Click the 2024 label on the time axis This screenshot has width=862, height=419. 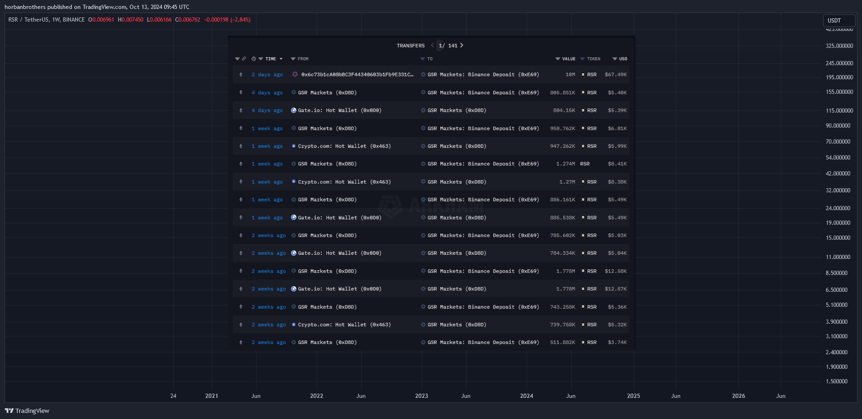(527, 396)
